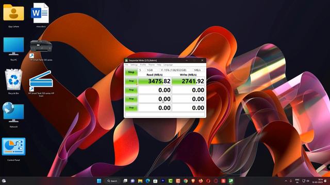Screen dimensions: 330x185
Task: Open the red square app icon in taskbar
Action: [x=223, y=181]
